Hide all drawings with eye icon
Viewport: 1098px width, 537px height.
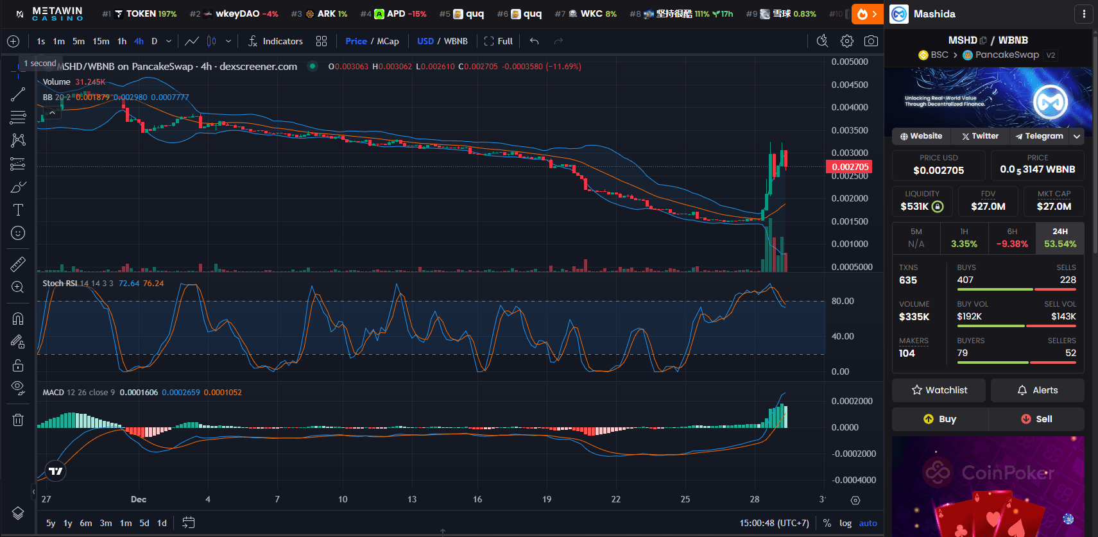[x=18, y=388]
